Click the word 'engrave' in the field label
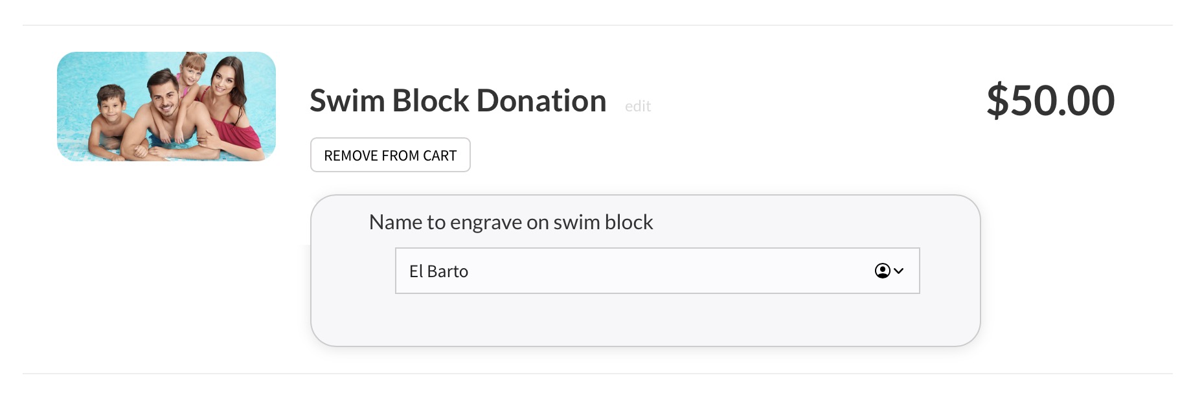 click(x=486, y=222)
